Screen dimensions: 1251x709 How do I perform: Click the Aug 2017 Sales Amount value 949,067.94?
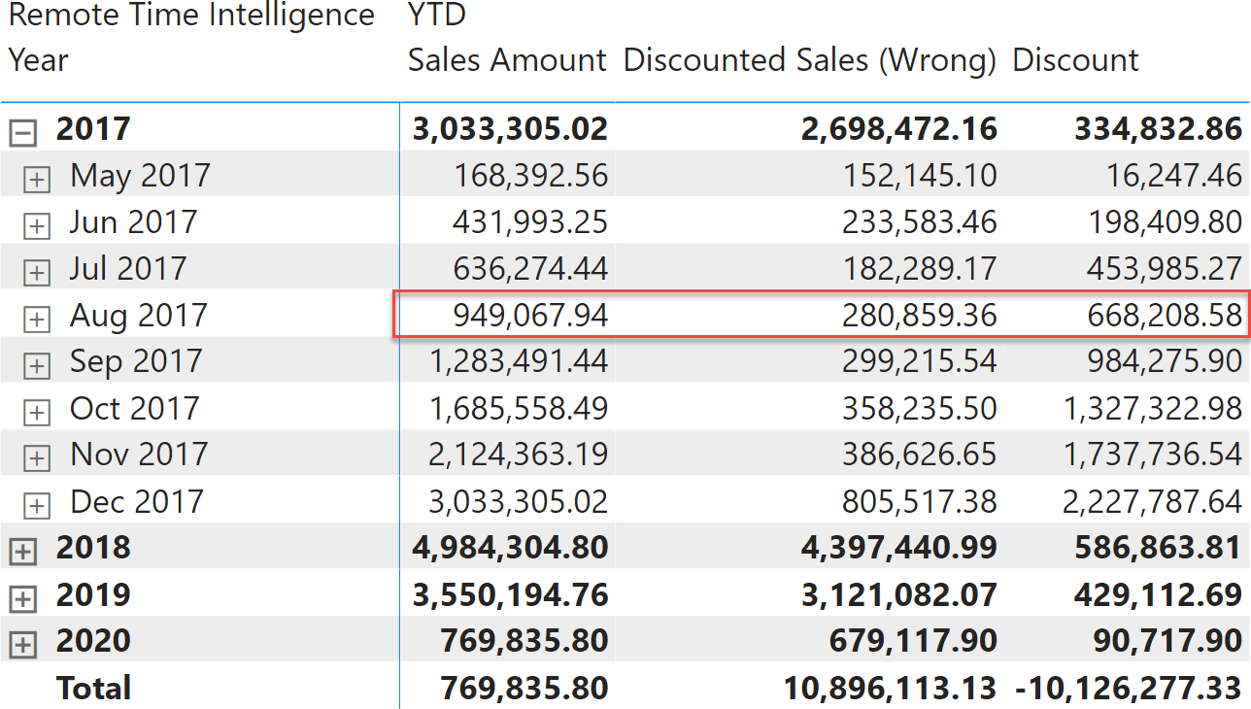[x=530, y=315]
